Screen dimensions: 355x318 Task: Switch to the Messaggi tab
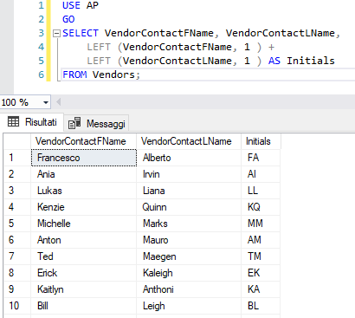[97, 124]
